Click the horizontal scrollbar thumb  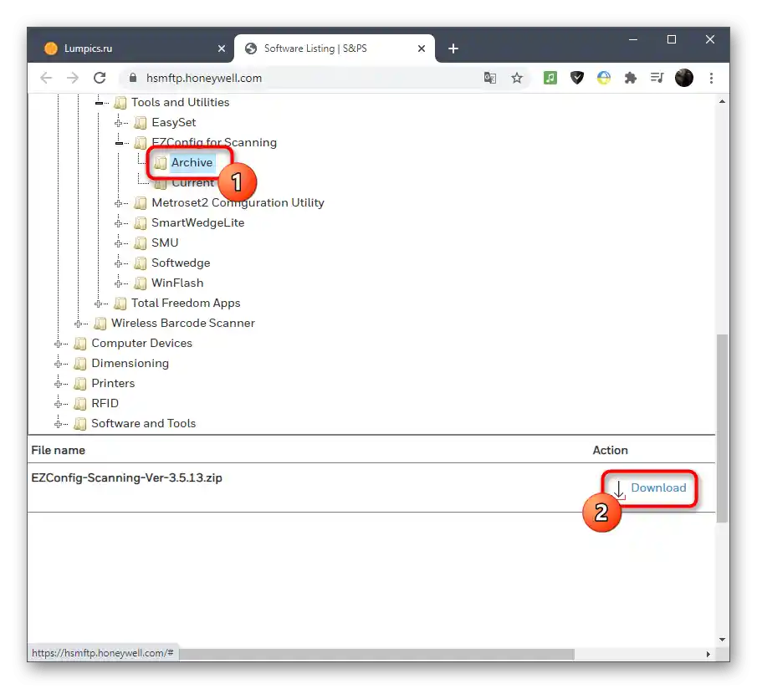click(x=376, y=654)
